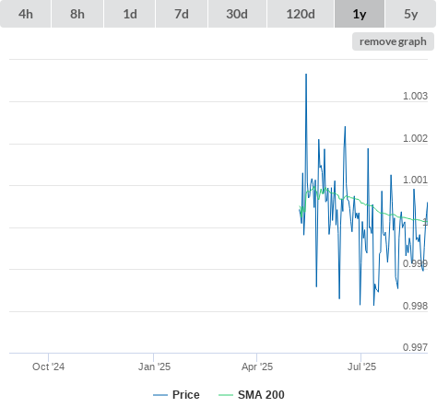
Task: Switch to the 4h time range tab
Action: (x=26, y=14)
